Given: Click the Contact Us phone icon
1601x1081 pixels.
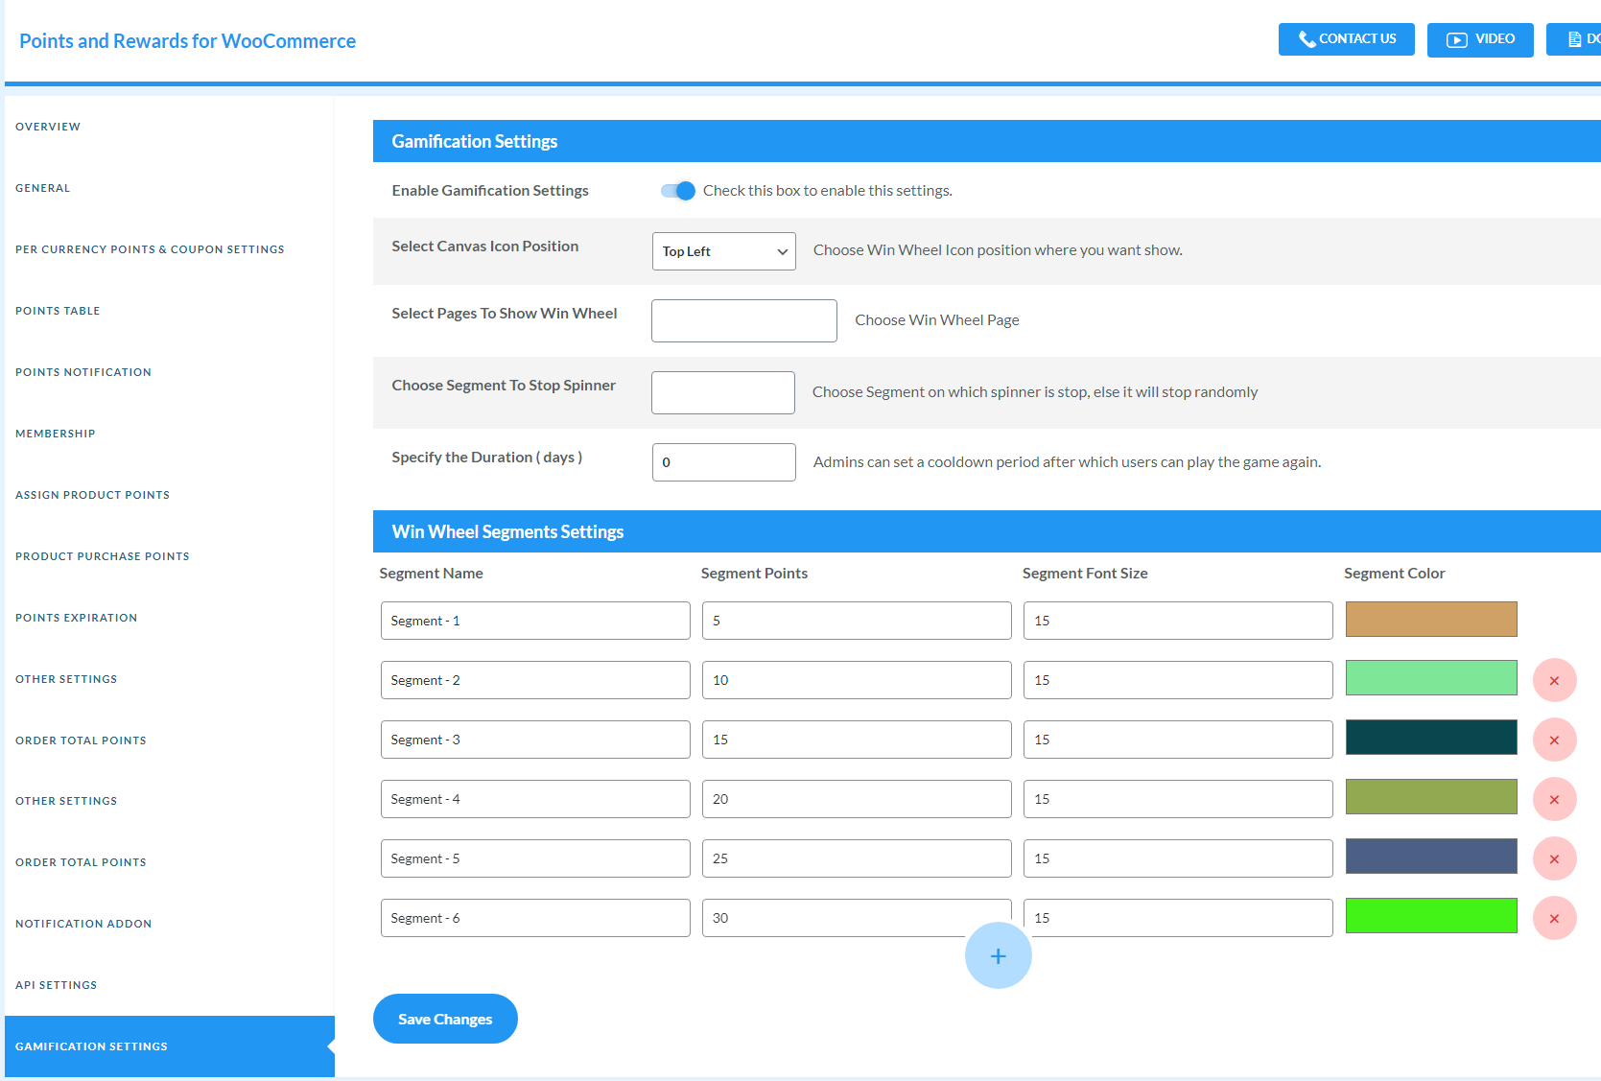Looking at the screenshot, I should pos(1307,39).
